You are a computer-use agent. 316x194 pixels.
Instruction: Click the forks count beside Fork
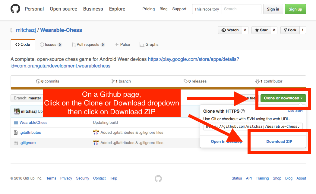(x=302, y=30)
